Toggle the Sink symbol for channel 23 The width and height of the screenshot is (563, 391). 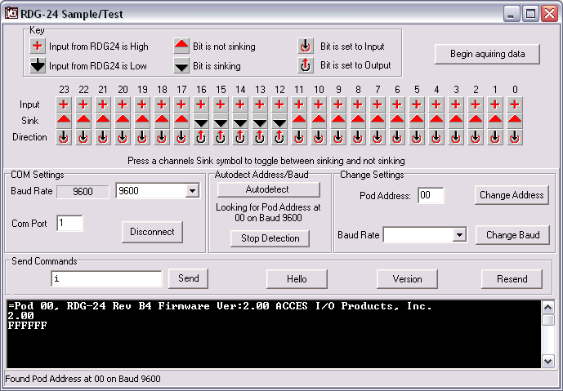pyautogui.click(x=64, y=121)
